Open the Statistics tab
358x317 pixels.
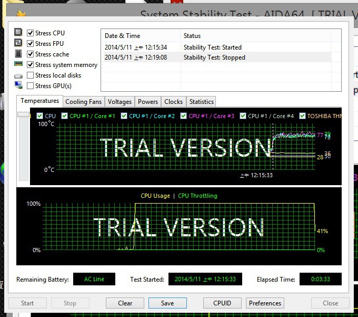tap(201, 102)
